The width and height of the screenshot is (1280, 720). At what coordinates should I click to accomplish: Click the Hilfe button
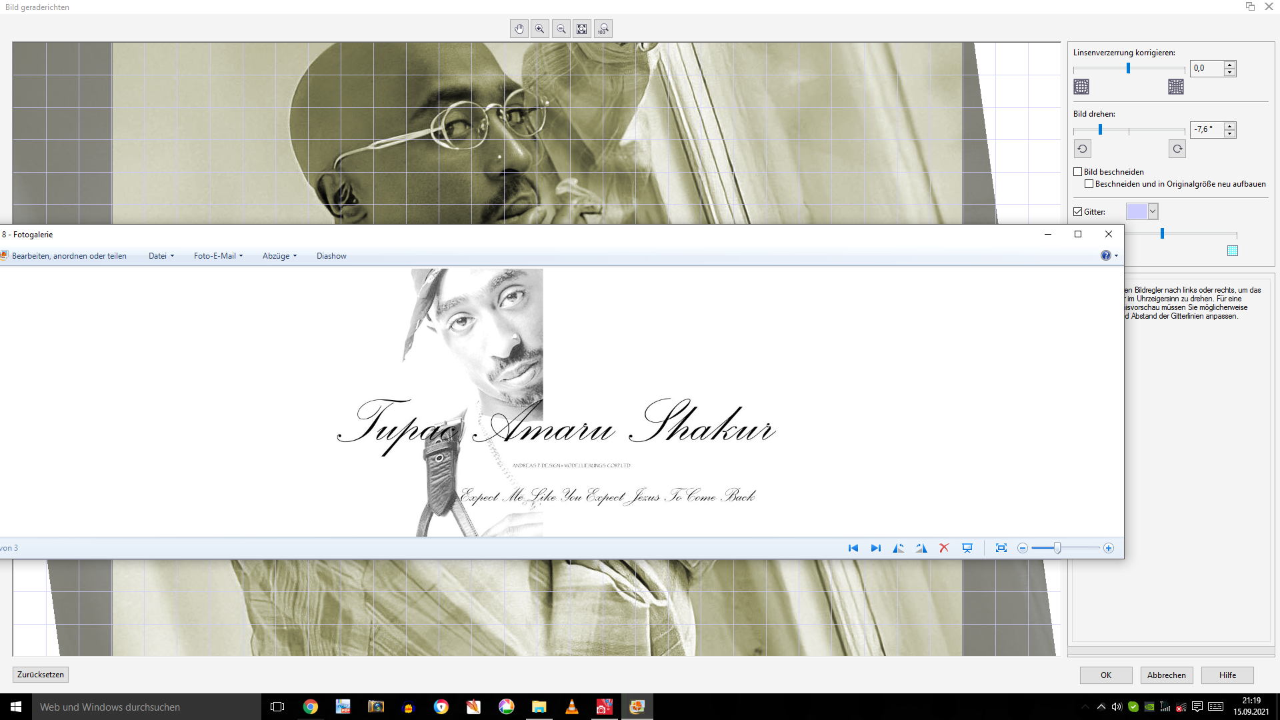coord(1227,675)
